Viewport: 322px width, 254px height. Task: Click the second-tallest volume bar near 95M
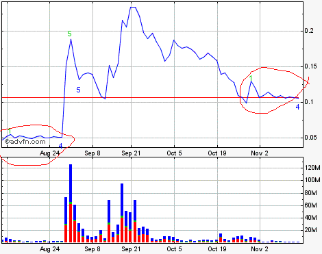click(x=122, y=213)
